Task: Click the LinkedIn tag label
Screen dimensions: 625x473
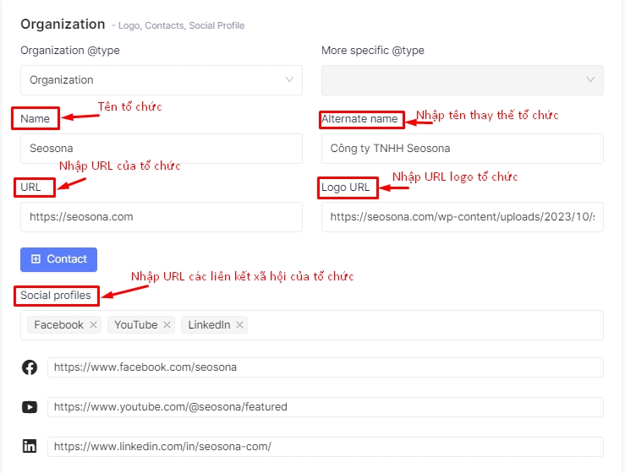Action: coord(209,325)
